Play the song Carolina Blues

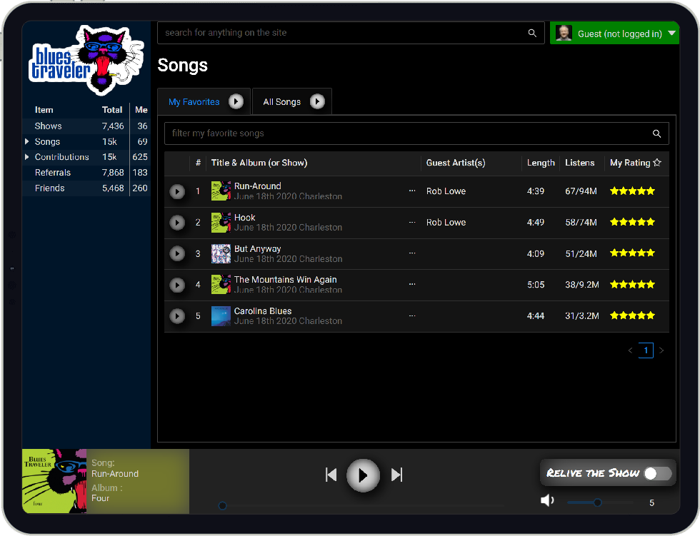click(177, 316)
